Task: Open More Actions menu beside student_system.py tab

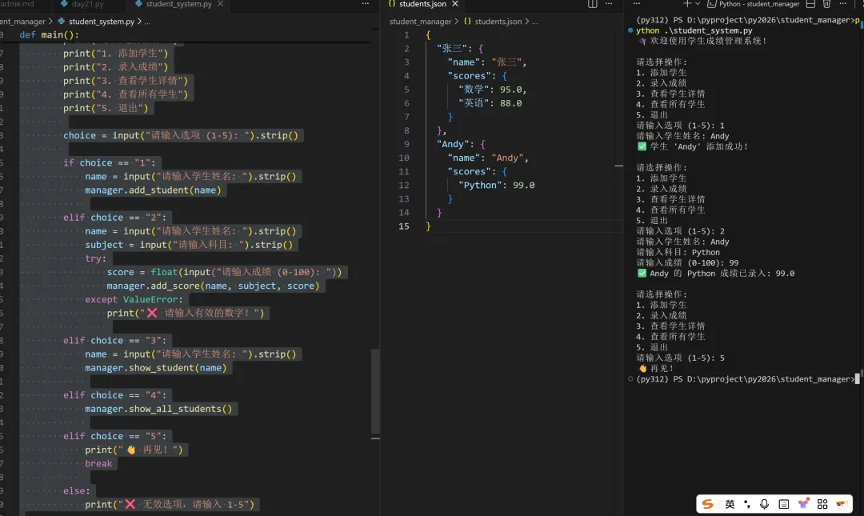Action: click(366, 4)
